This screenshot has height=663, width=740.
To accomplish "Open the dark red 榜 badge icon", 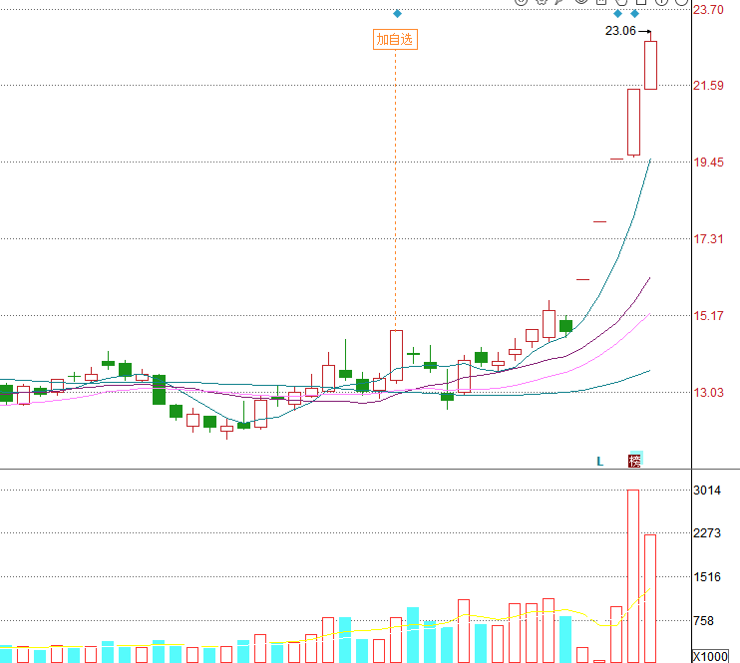I will 634,461.
